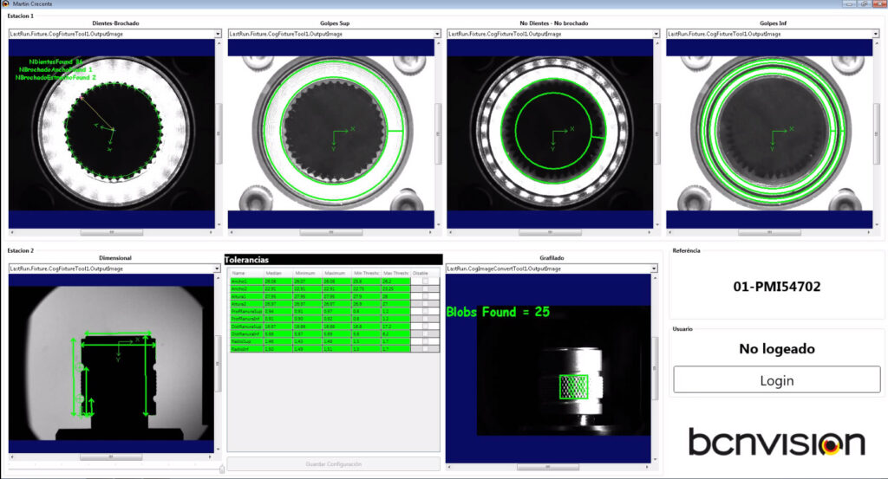Open the Grafilado CogImageConvertTool dropdown
This screenshot has width=888, height=479.
click(655, 269)
